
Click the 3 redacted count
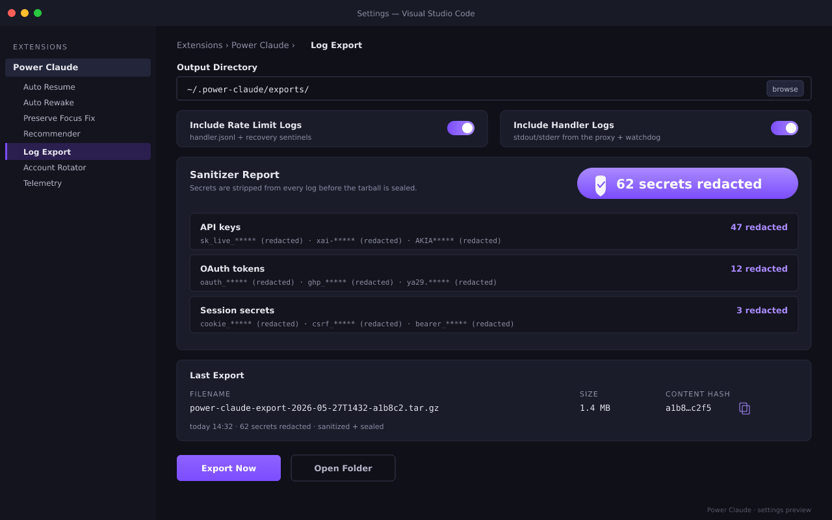click(x=762, y=311)
